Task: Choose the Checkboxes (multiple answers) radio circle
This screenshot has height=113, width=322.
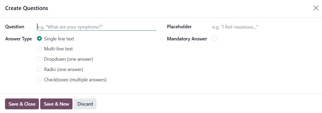Action: [x=39, y=79]
